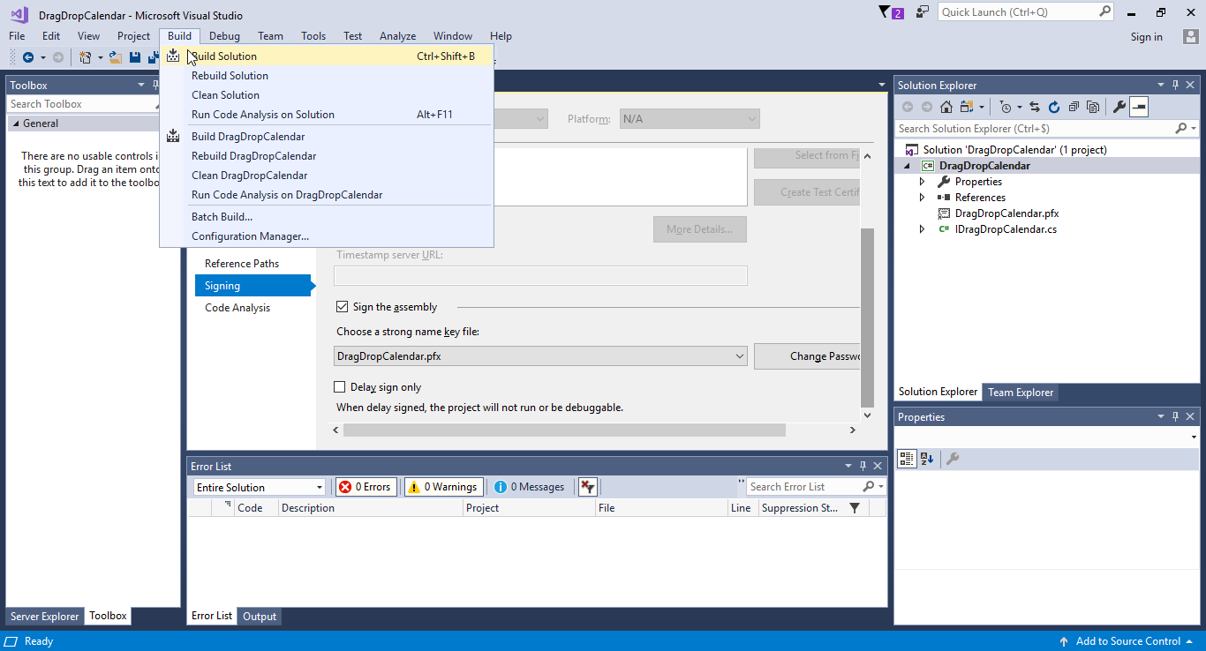This screenshot has width=1206, height=651.
Task: Pin the Solution Explorer panel
Action: click(1175, 86)
